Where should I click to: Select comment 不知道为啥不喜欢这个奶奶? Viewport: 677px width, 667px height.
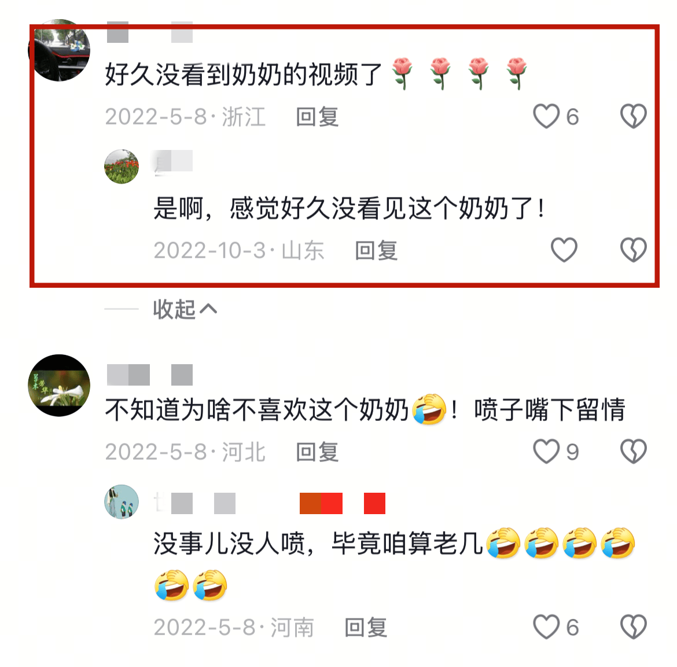(256, 409)
